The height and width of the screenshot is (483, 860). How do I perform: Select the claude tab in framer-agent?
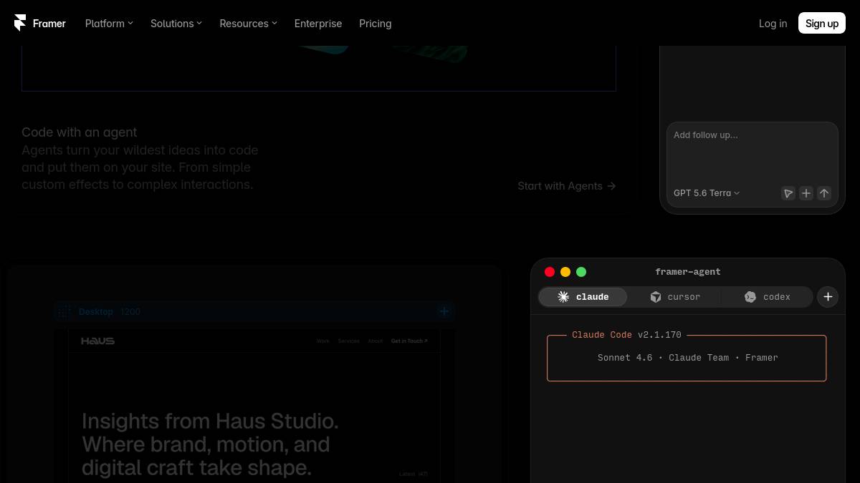583,297
